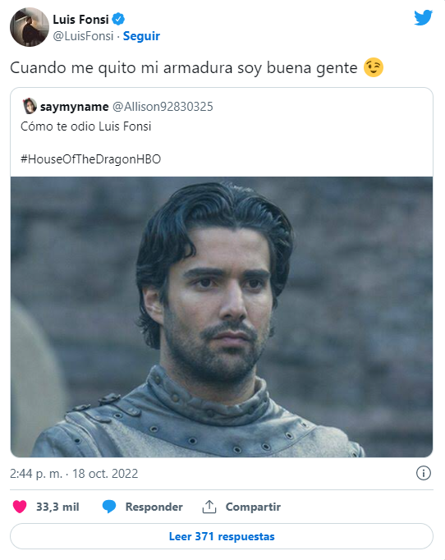Click the Compartir label
The height and width of the screenshot is (560, 445).
pyautogui.click(x=253, y=507)
